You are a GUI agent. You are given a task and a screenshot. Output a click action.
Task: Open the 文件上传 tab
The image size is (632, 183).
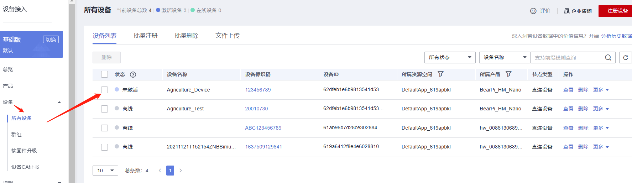pyautogui.click(x=227, y=36)
